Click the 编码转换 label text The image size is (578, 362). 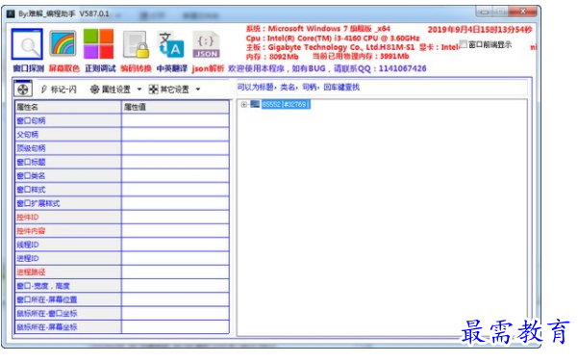click(x=136, y=68)
